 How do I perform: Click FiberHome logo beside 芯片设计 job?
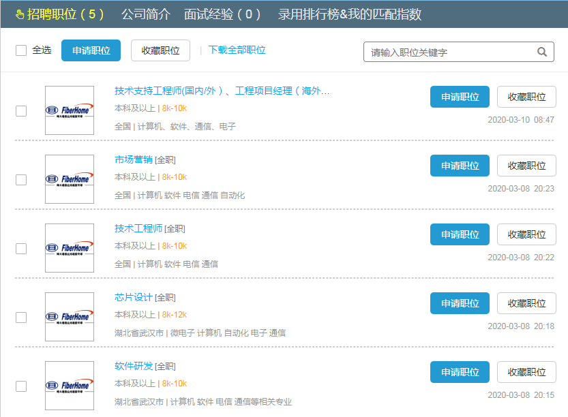pos(70,317)
